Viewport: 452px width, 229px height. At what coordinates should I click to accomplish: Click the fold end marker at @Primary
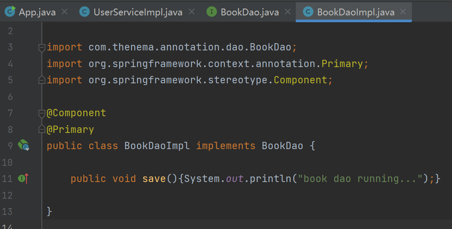click(x=42, y=129)
